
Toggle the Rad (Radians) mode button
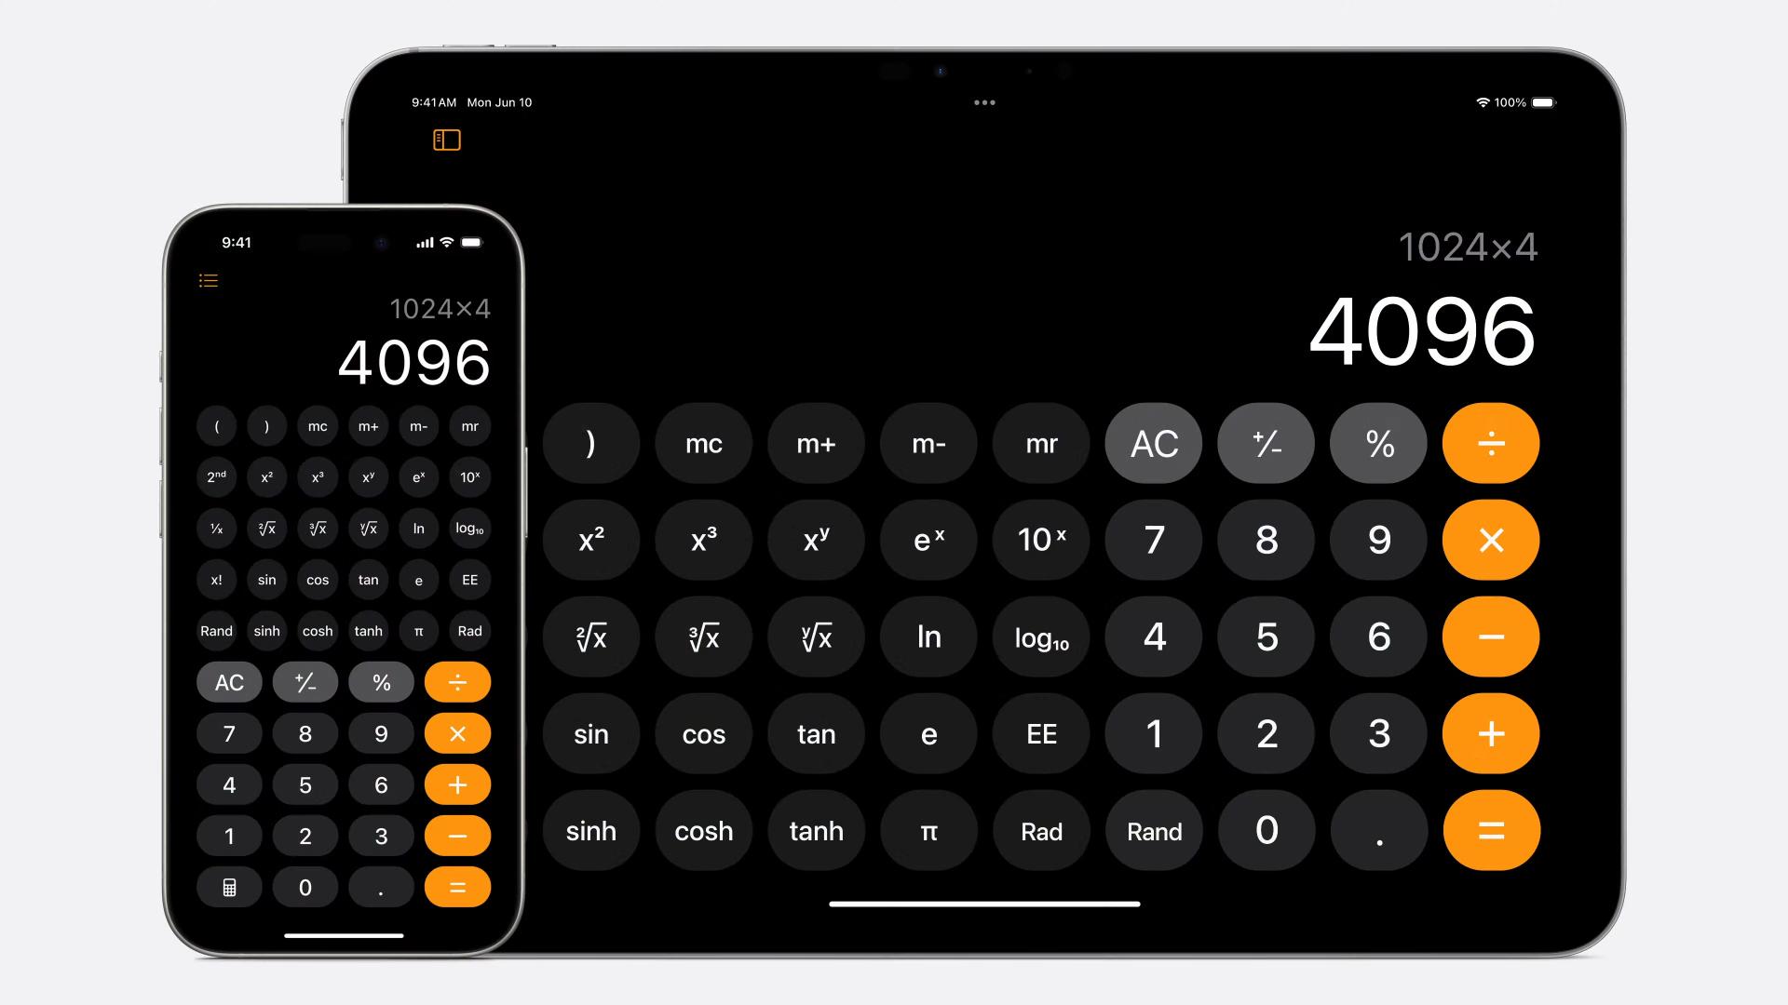[1040, 831]
